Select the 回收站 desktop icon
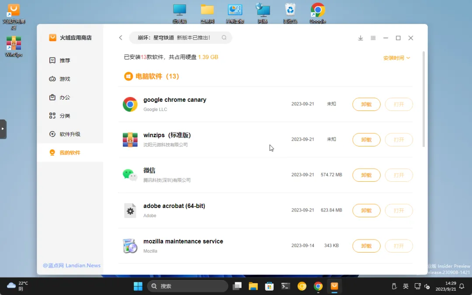 coord(290,14)
